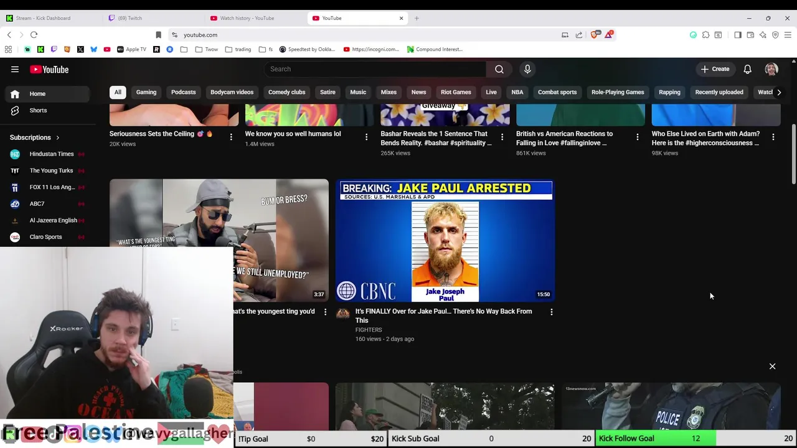Viewport: 797px width, 448px height.
Task: Open the Brave Wallet icon
Action: click(x=750, y=35)
